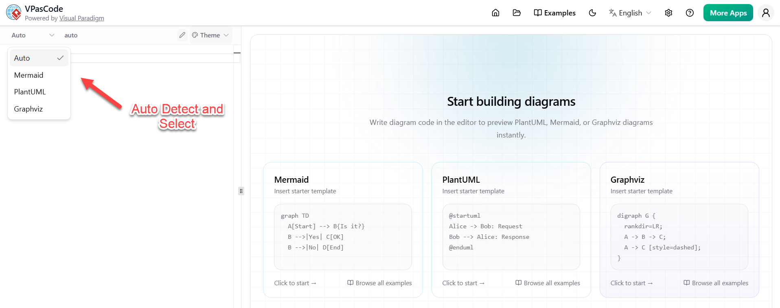Click the VPasCode logo icon
This screenshot has width=780, height=308.
[x=14, y=13]
